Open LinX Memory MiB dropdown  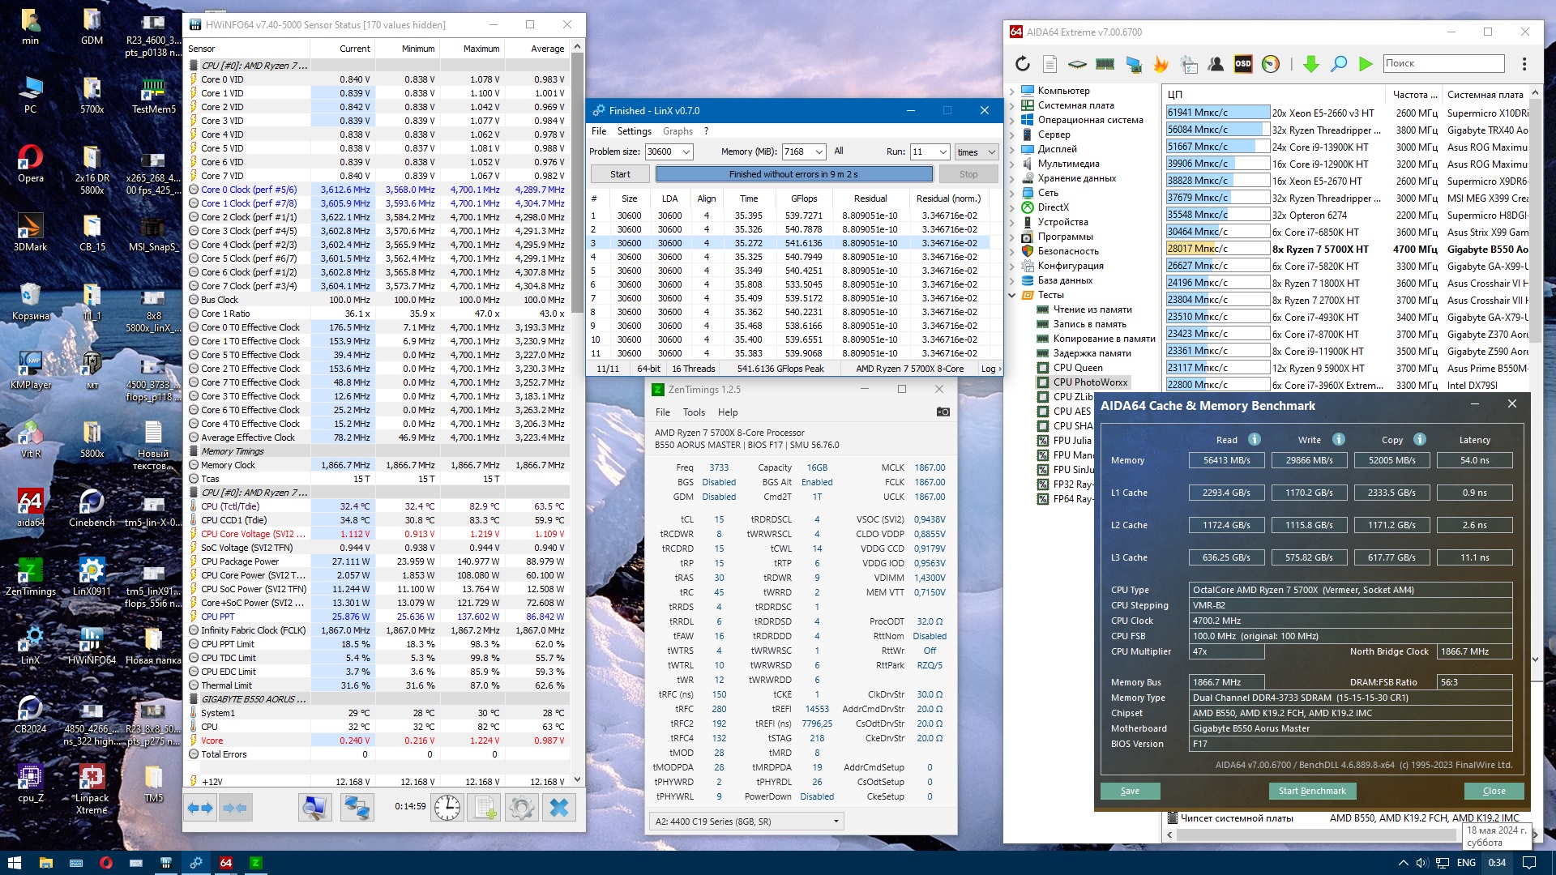[819, 152]
